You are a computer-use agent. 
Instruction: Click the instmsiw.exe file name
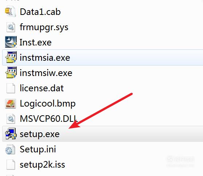point(46,73)
